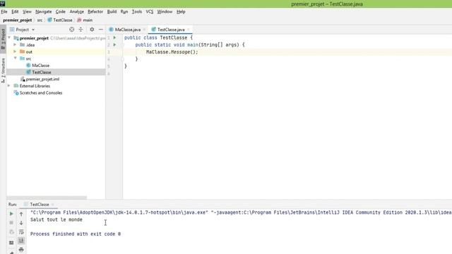Toggle fold marker on closing brace line 4
This screenshot has width=452, height=254.
(x=123, y=59)
